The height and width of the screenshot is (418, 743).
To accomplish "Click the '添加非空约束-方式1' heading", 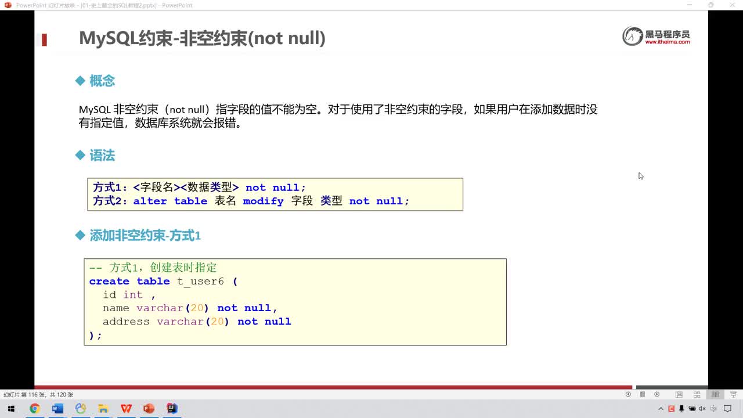I will 145,235.
